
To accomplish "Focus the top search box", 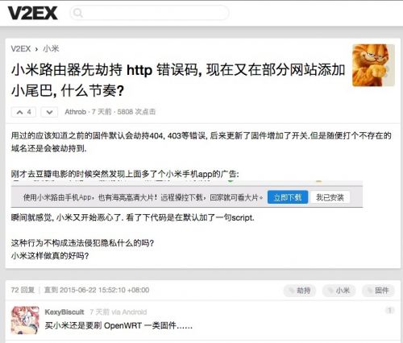I will coord(149,13).
